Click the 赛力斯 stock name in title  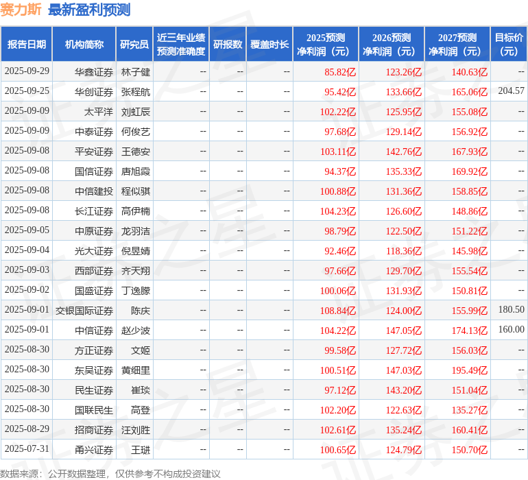(x=21, y=10)
